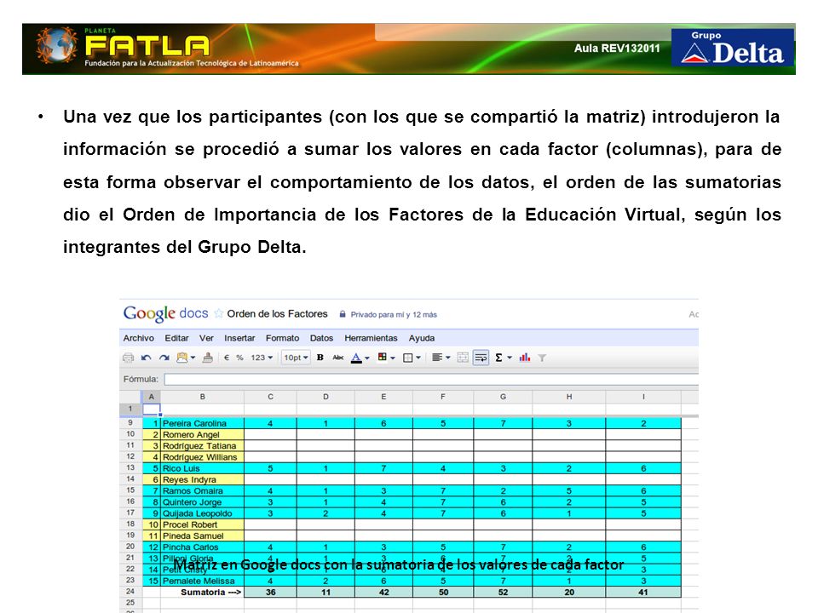Select the cell Pincha Carlos

tap(203, 547)
